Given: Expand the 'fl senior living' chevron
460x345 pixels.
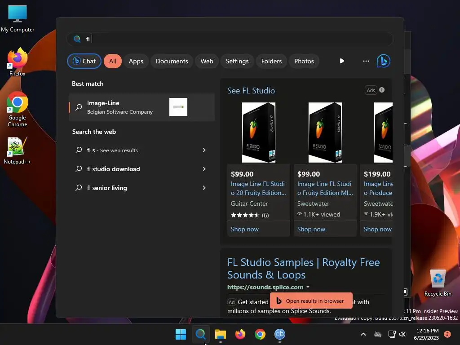Looking at the screenshot, I should click(204, 188).
